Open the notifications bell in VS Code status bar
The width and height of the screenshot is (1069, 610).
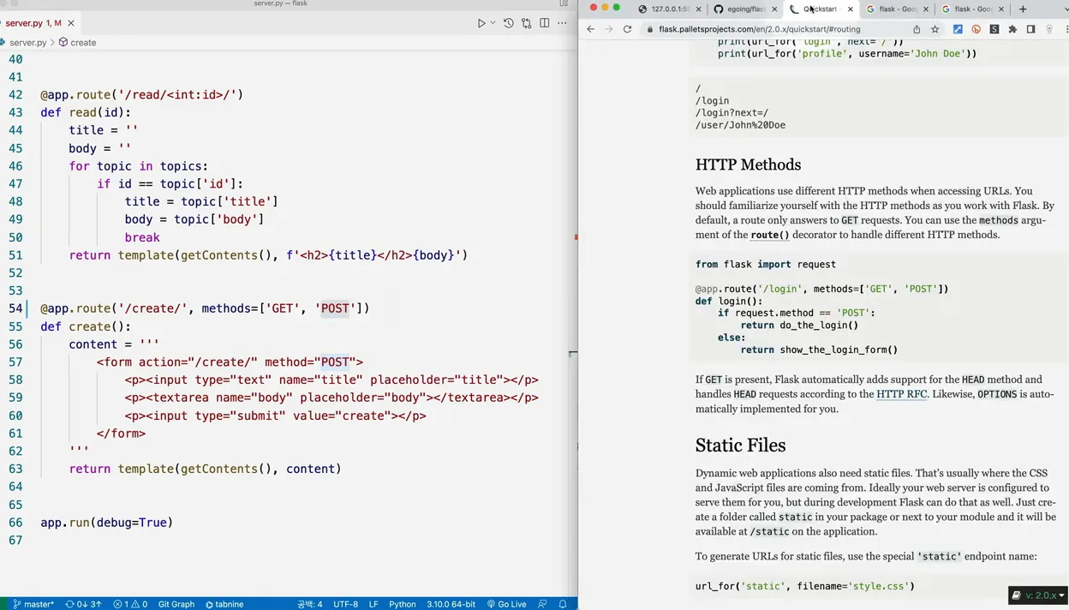pos(563,604)
